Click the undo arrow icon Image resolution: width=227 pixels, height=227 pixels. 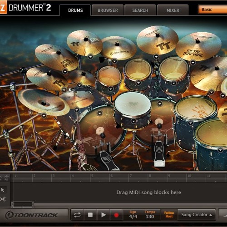click(x=1, y=178)
